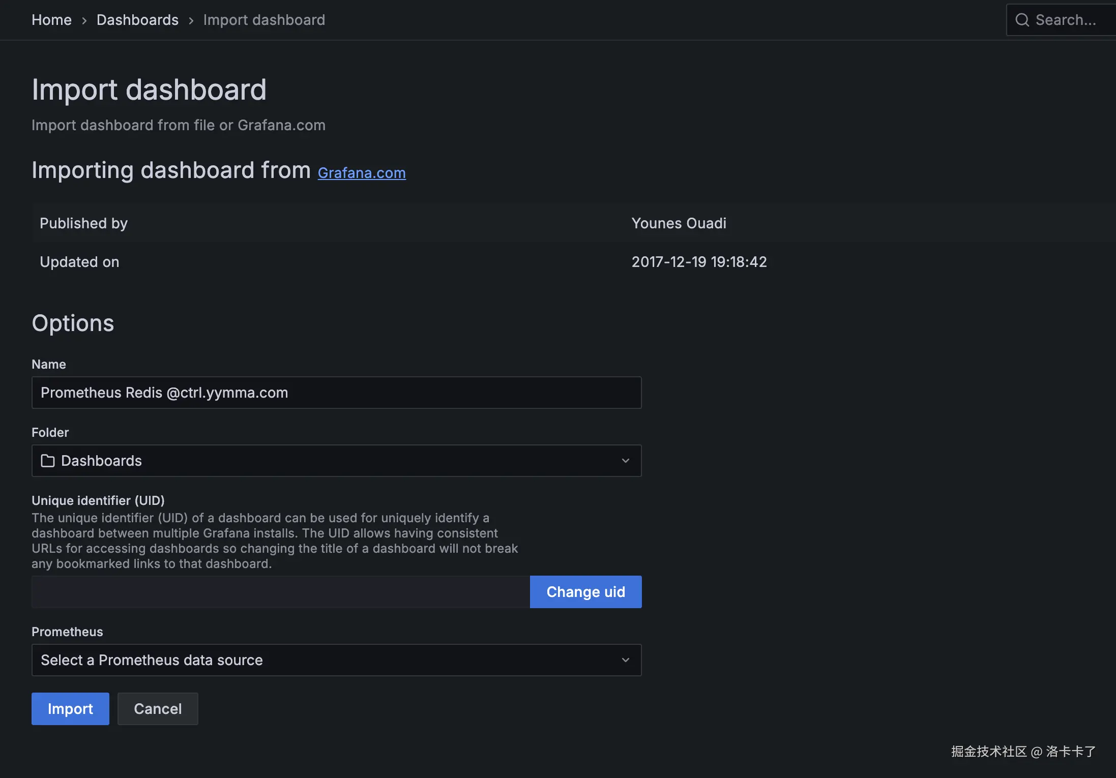Click the folder icon in Folder field

click(48, 461)
